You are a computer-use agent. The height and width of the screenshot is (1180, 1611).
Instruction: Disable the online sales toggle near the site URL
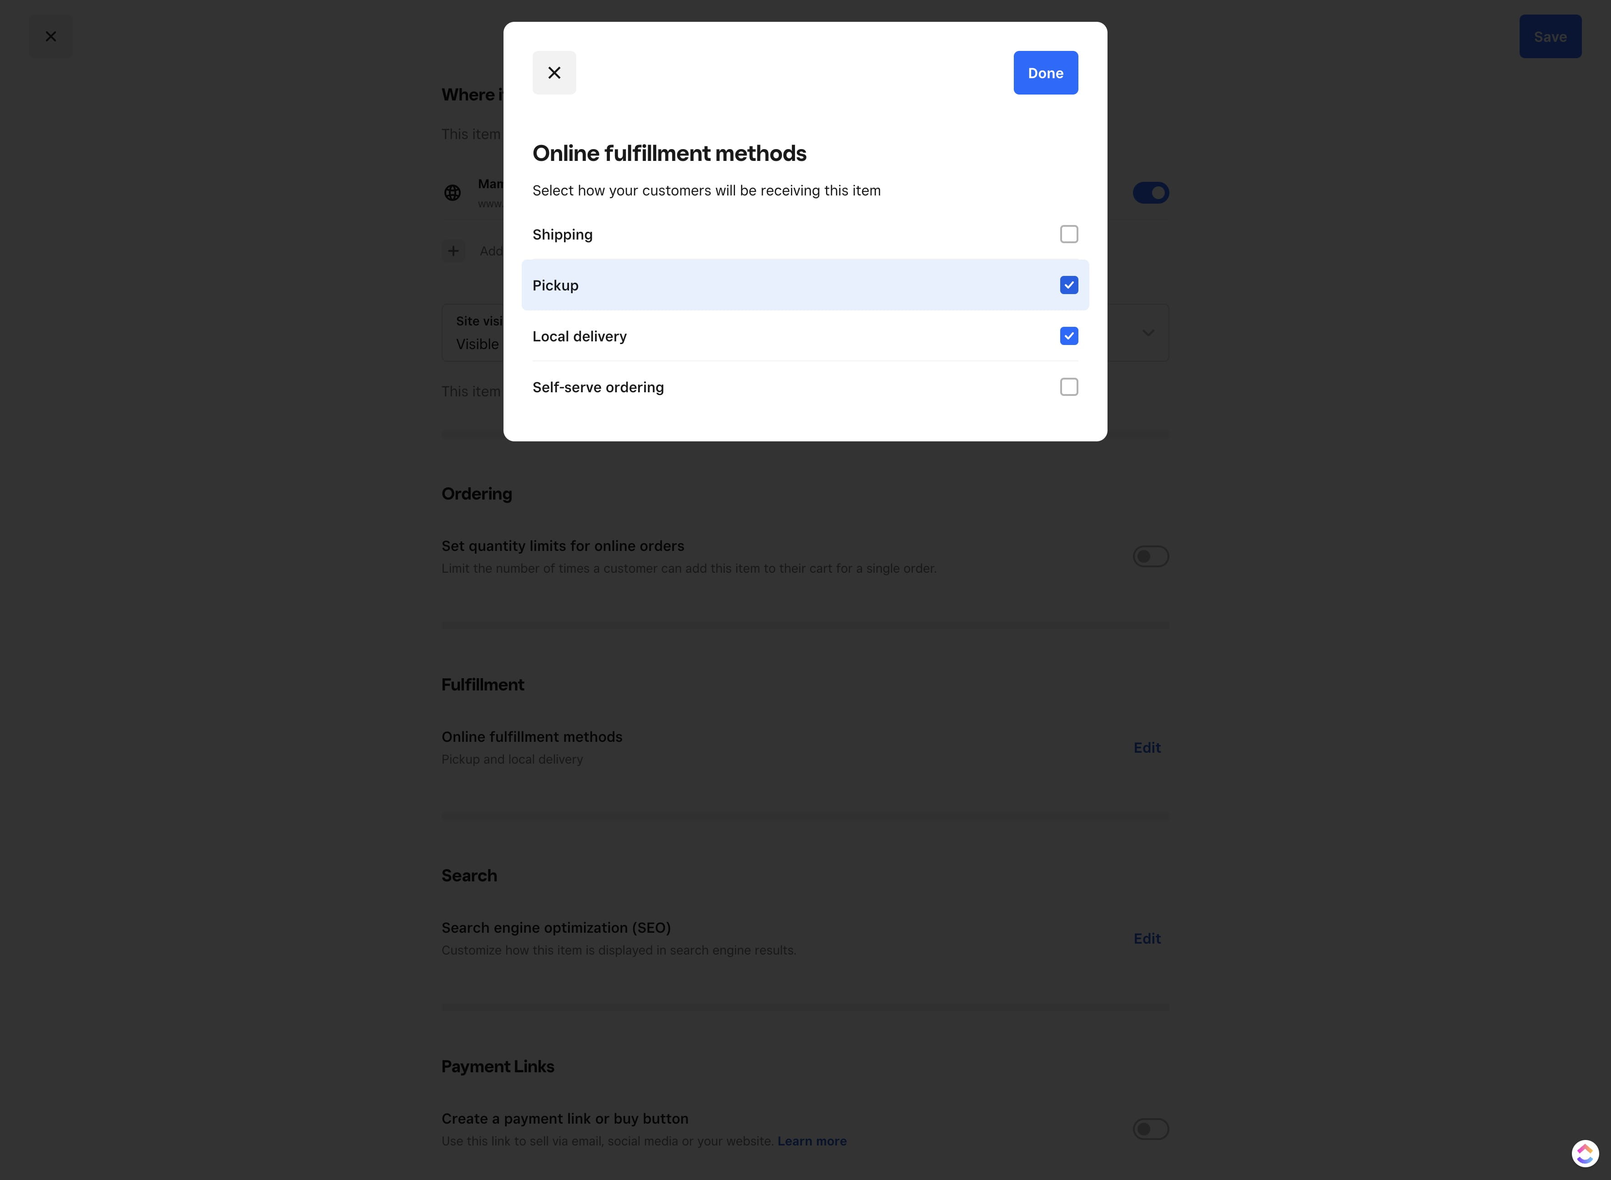coord(1151,193)
